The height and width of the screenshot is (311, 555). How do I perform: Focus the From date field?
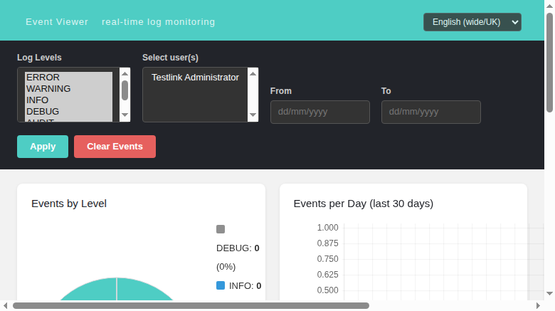(x=320, y=112)
